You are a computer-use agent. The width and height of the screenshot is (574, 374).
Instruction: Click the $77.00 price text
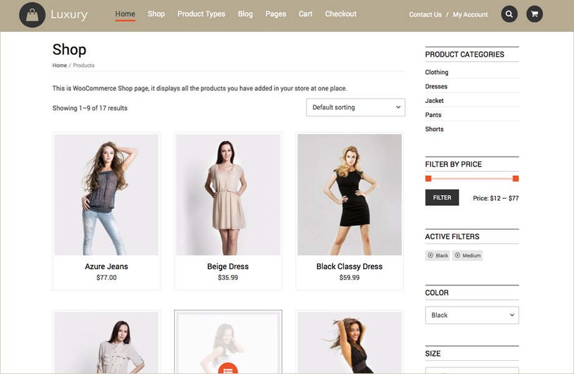pos(107,277)
